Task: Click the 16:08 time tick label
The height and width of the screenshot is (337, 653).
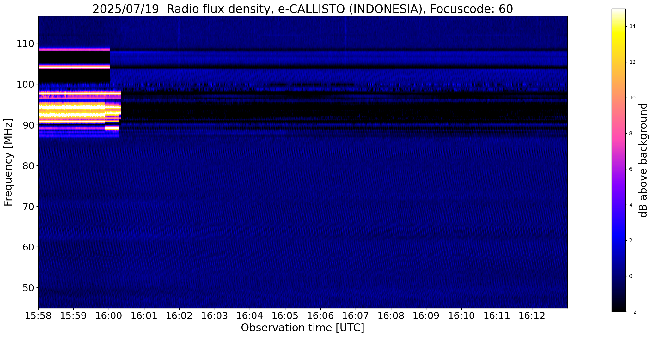Action: (391, 316)
